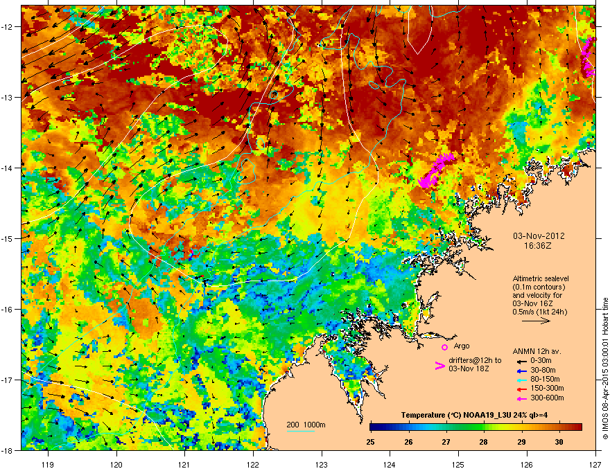Click the black 0-30m ANMN arrow
This screenshot has width=610, height=471.
(x=522, y=361)
